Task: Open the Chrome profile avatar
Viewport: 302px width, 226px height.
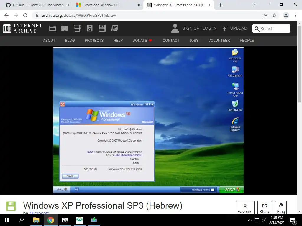Action: pyautogui.click(x=286, y=15)
